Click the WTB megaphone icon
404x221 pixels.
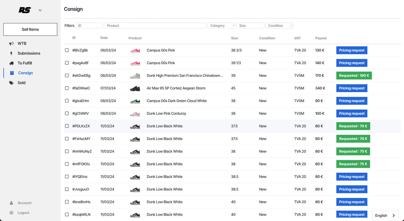(x=11, y=44)
